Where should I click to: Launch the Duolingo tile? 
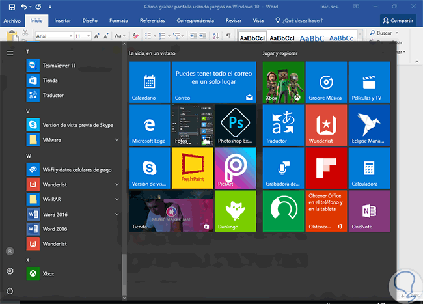click(234, 211)
